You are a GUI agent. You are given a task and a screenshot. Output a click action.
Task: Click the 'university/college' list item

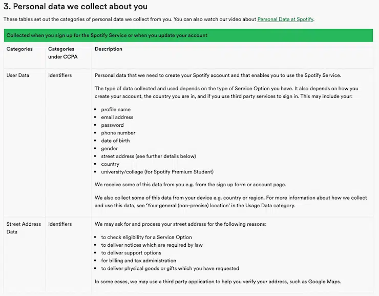tap(157, 172)
